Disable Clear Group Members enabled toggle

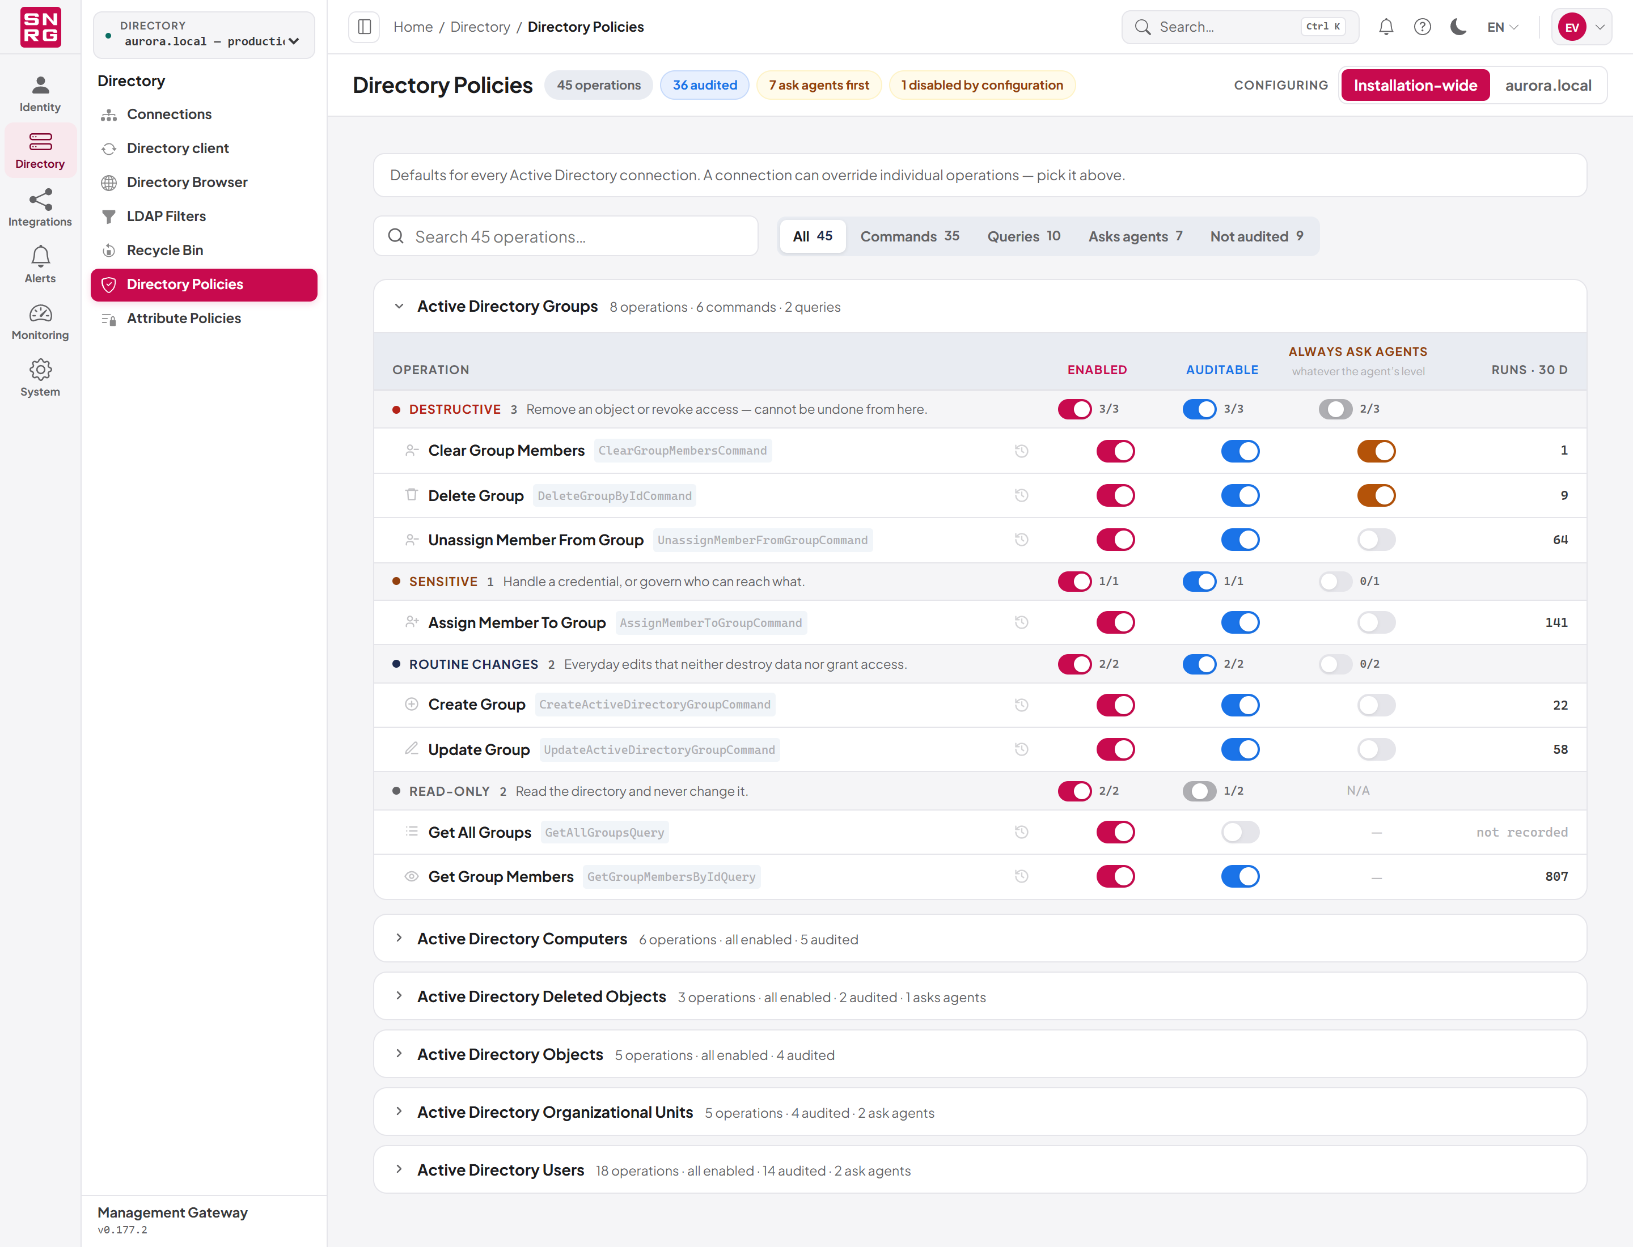[1115, 451]
